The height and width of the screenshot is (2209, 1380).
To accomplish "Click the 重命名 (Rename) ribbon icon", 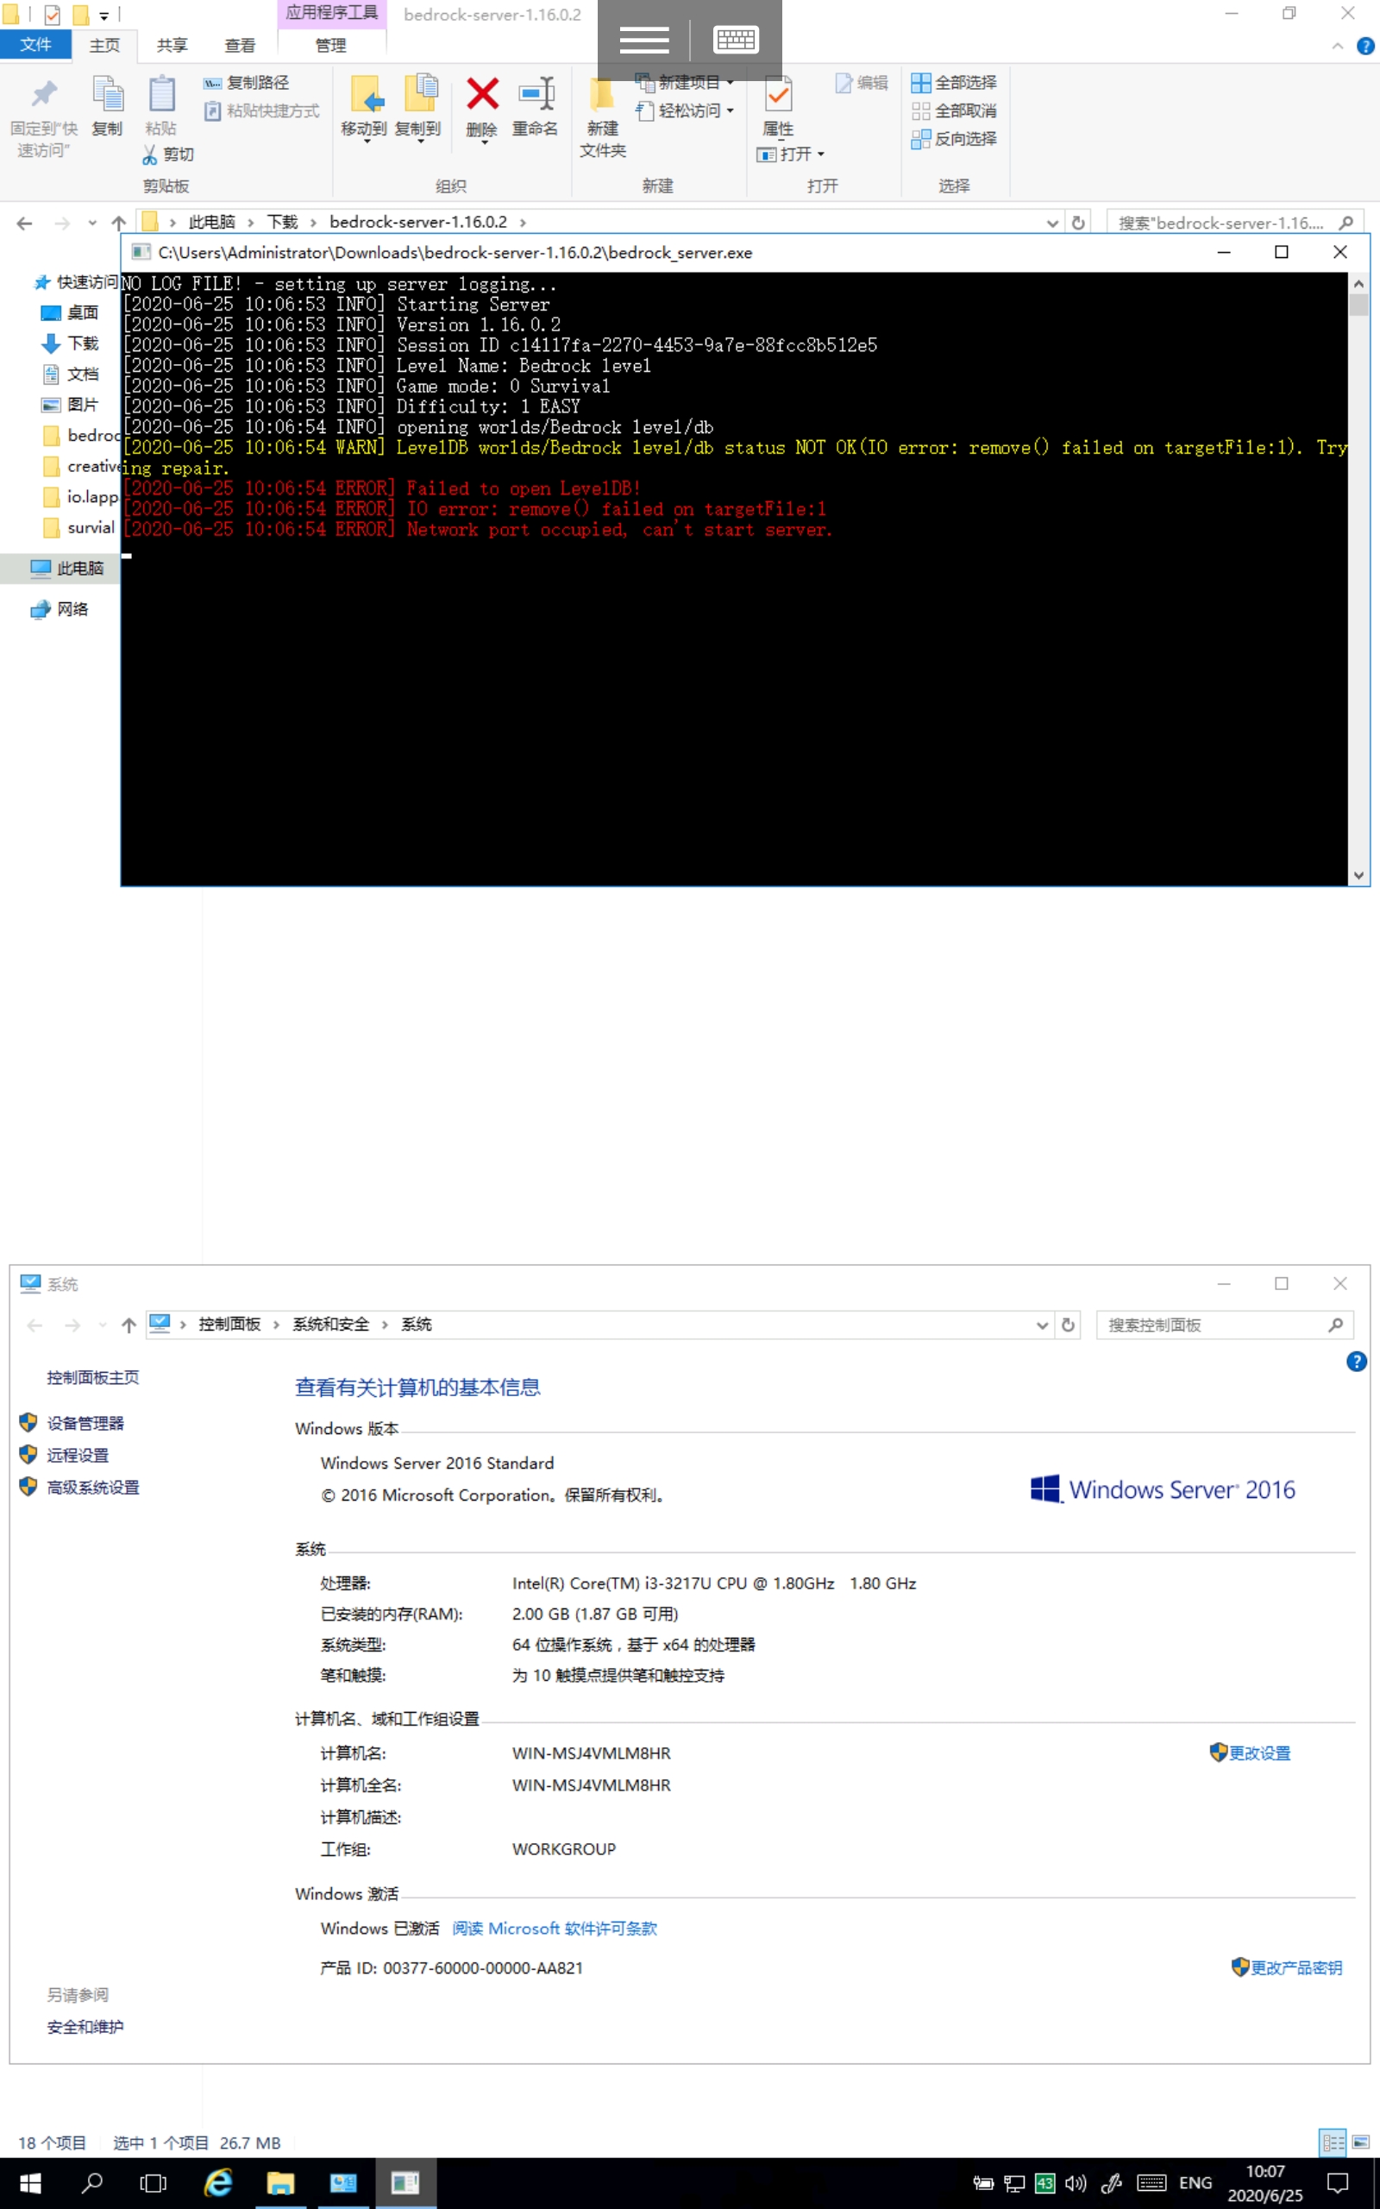I will (536, 94).
